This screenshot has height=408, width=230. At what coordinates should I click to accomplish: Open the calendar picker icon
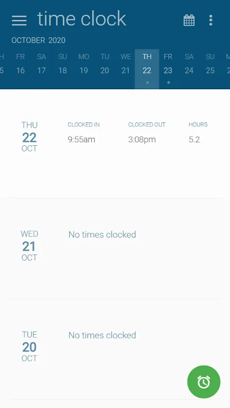click(x=189, y=20)
